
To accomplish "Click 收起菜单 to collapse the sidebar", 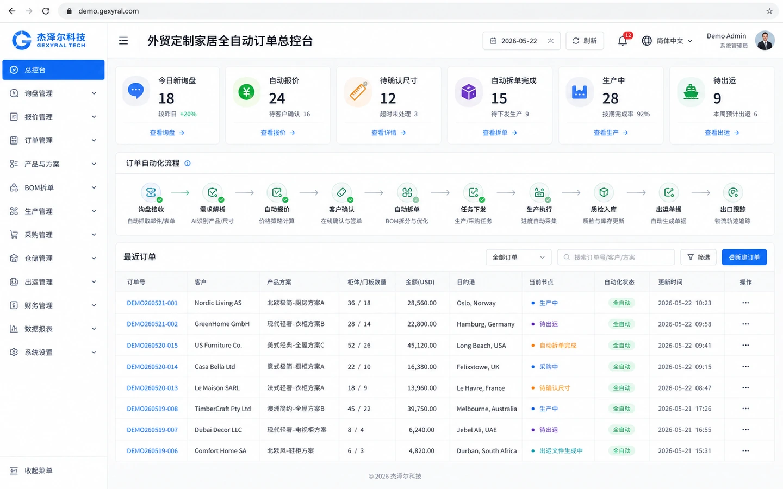I will [x=32, y=471].
